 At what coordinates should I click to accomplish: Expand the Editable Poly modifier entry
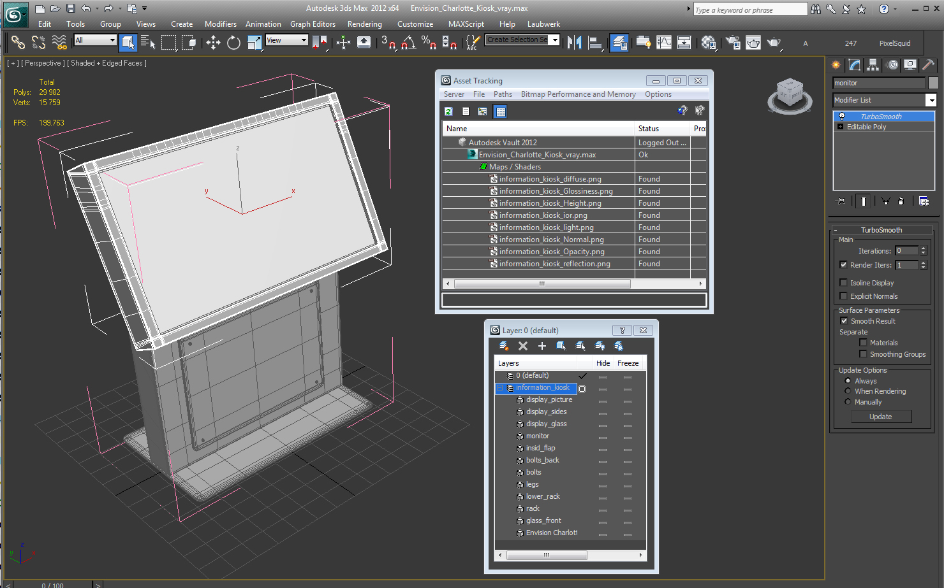[x=840, y=127]
